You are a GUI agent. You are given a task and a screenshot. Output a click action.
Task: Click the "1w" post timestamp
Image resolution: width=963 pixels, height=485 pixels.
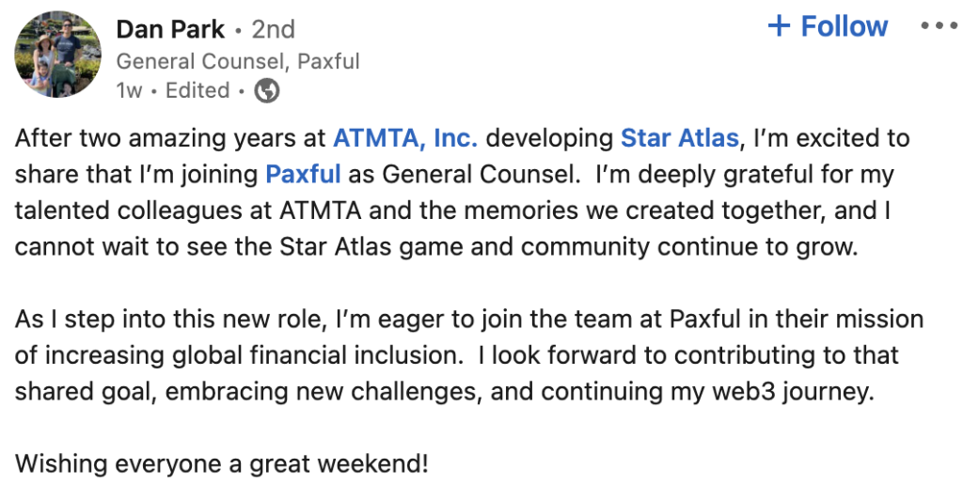point(129,91)
